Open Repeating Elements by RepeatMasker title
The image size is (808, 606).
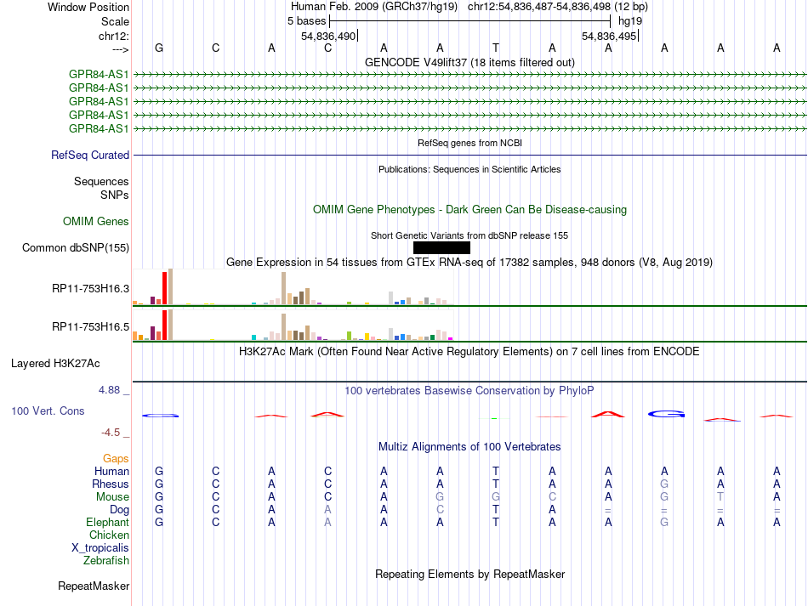[x=469, y=575]
